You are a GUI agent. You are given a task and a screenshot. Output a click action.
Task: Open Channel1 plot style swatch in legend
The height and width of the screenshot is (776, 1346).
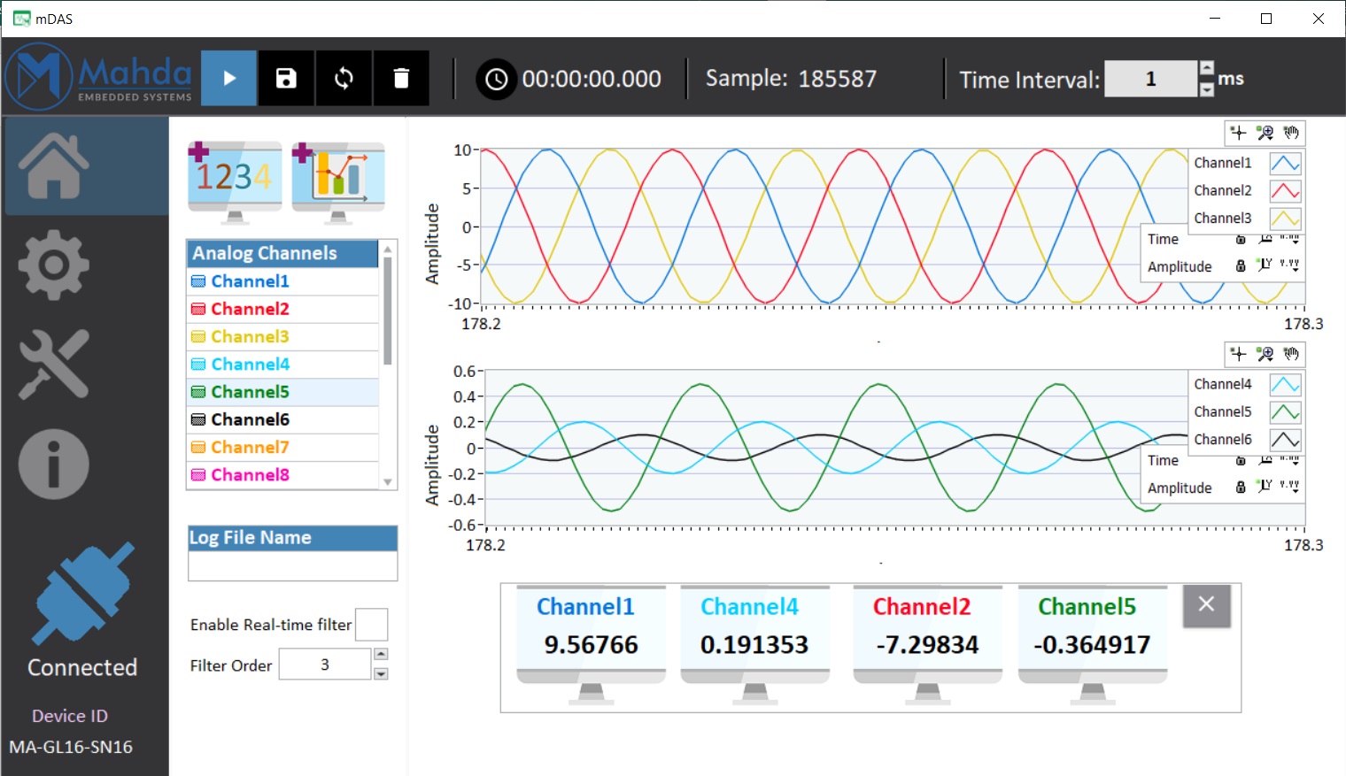pyautogui.click(x=1285, y=163)
